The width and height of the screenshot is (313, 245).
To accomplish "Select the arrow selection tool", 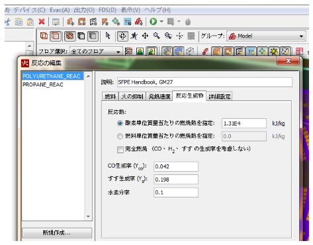I will point(108,36).
